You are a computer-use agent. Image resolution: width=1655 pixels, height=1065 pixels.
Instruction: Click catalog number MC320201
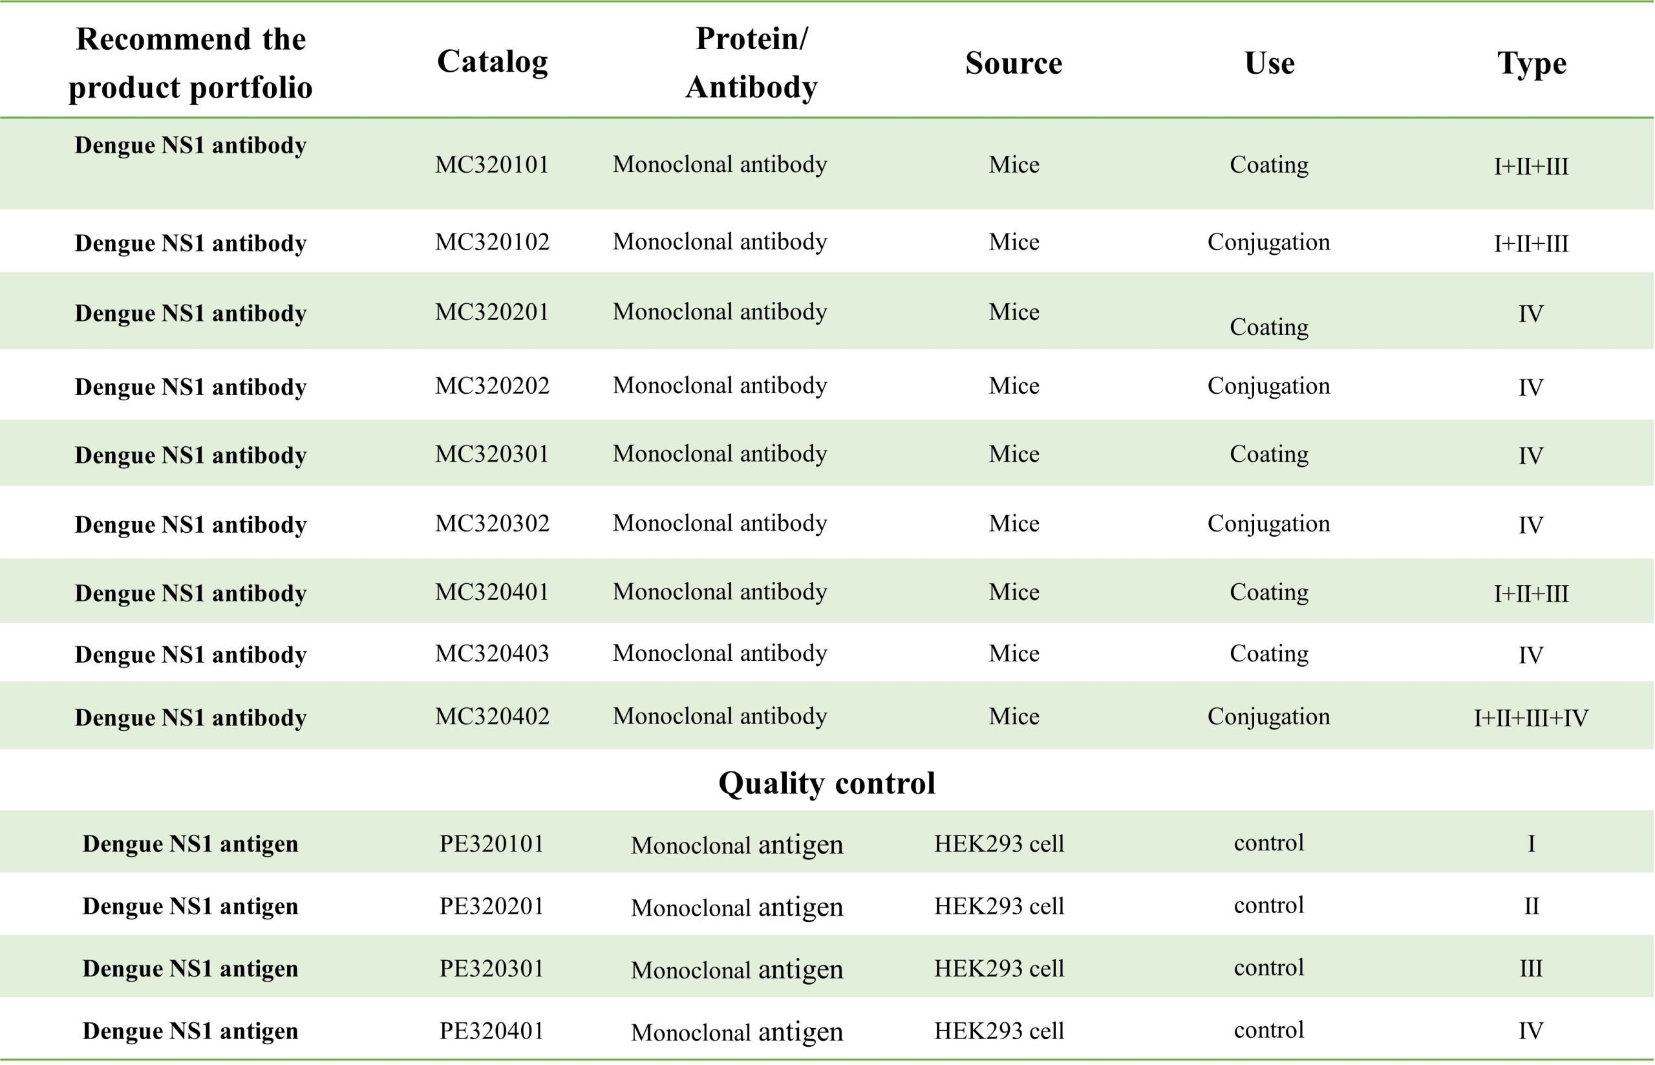(x=492, y=312)
